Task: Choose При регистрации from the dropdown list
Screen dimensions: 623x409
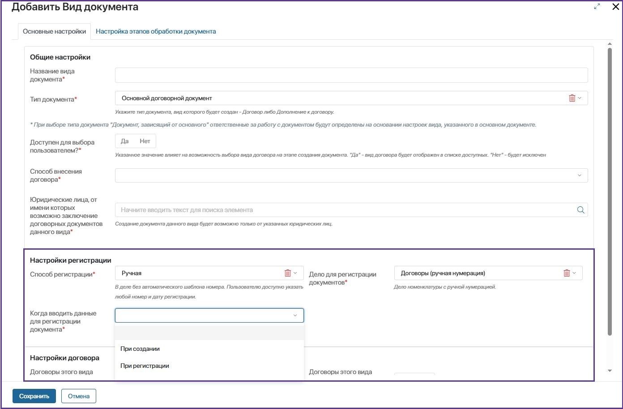Action: click(x=145, y=366)
